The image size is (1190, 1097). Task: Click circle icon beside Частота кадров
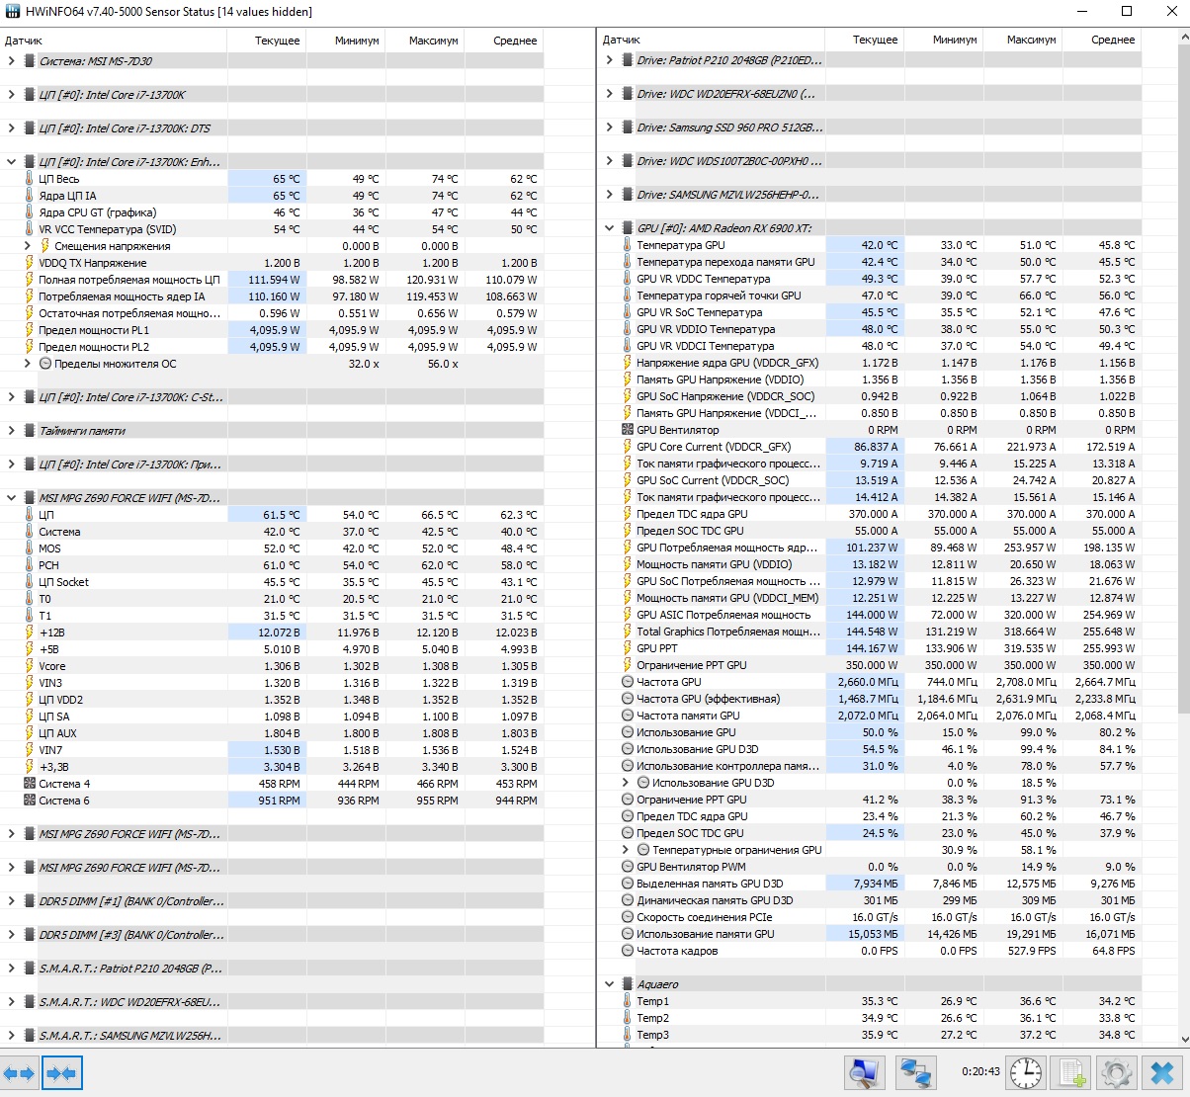click(628, 951)
